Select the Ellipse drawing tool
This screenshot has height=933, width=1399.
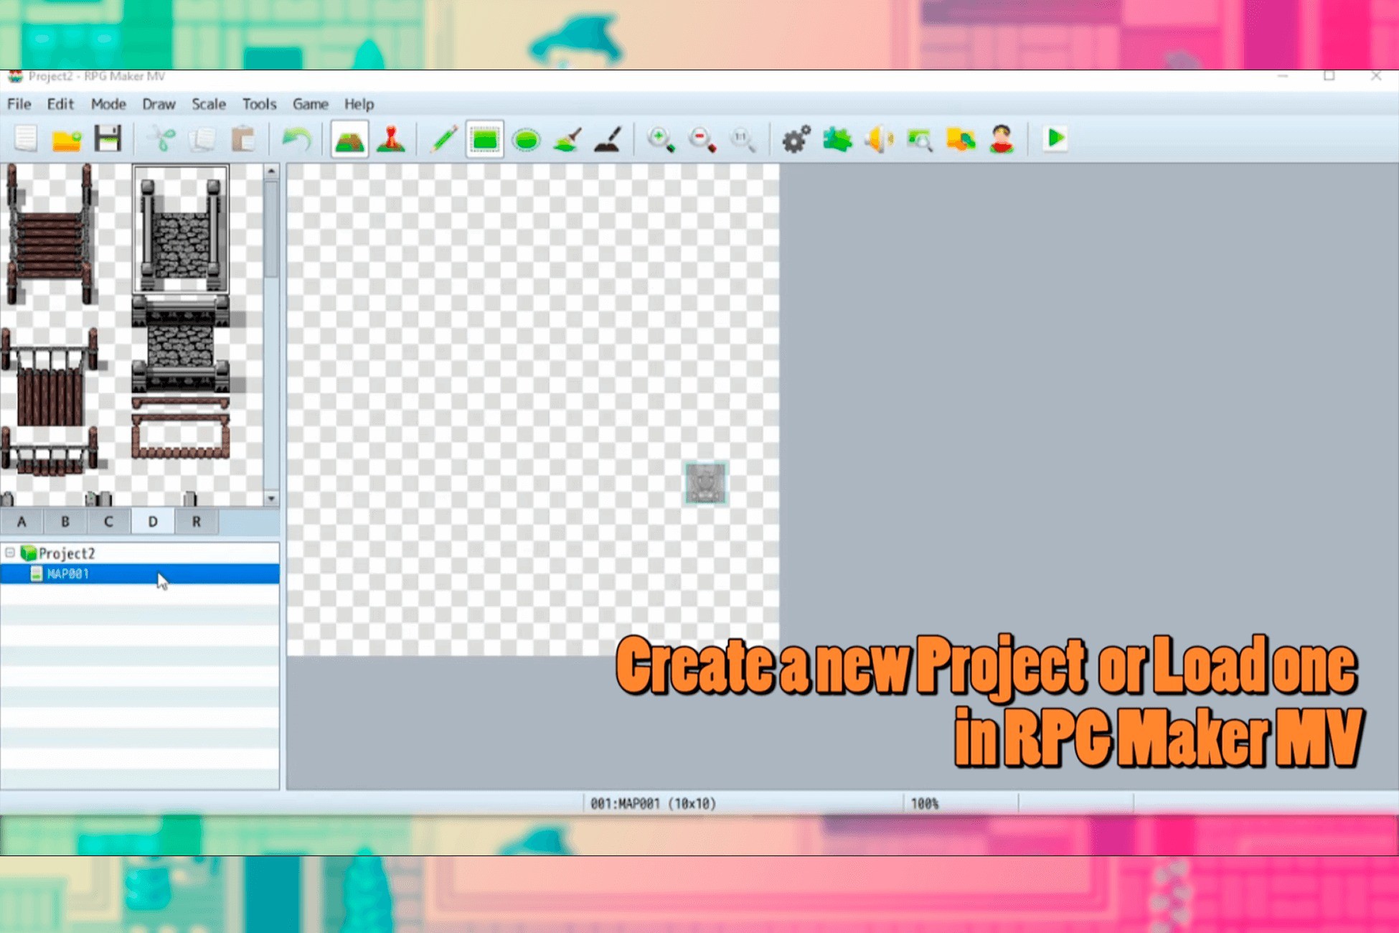pyautogui.click(x=526, y=139)
